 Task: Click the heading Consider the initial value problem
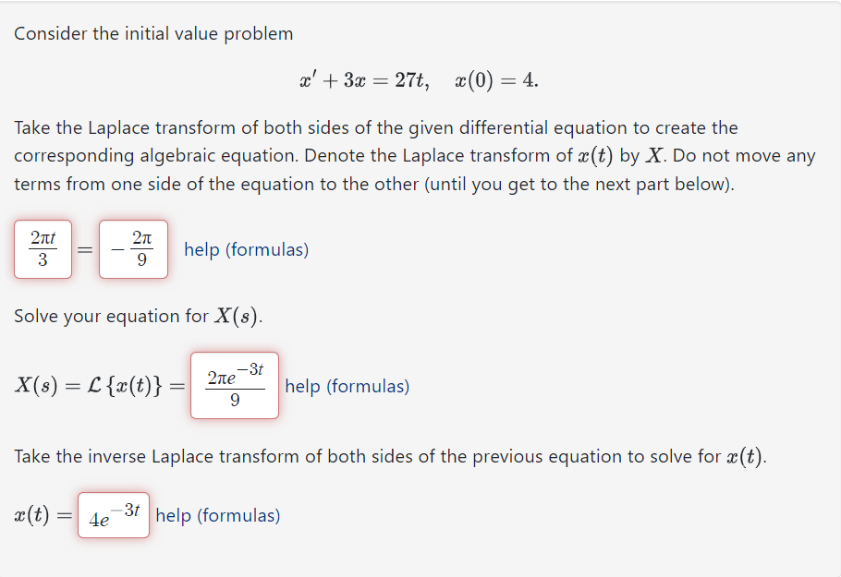coord(153,33)
